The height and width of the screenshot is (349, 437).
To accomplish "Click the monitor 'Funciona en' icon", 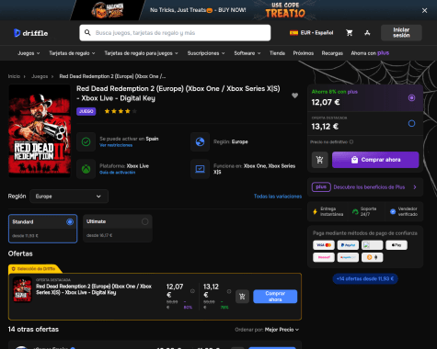I will pyautogui.click(x=200, y=169).
